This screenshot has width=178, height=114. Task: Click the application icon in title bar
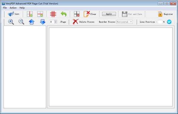(4, 4)
